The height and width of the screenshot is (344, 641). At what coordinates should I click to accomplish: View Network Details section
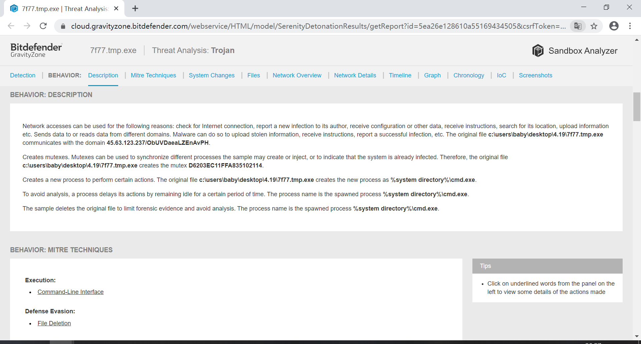click(x=355, y=75)
